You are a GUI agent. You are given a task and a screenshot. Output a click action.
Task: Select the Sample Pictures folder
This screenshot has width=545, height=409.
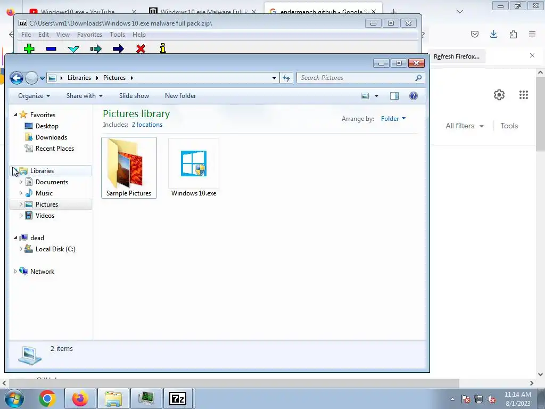129,168
